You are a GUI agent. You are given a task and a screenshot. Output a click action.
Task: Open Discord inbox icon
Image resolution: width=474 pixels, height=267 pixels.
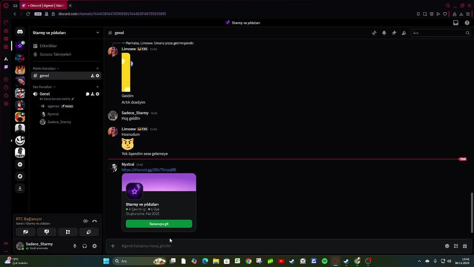[456, 23]
